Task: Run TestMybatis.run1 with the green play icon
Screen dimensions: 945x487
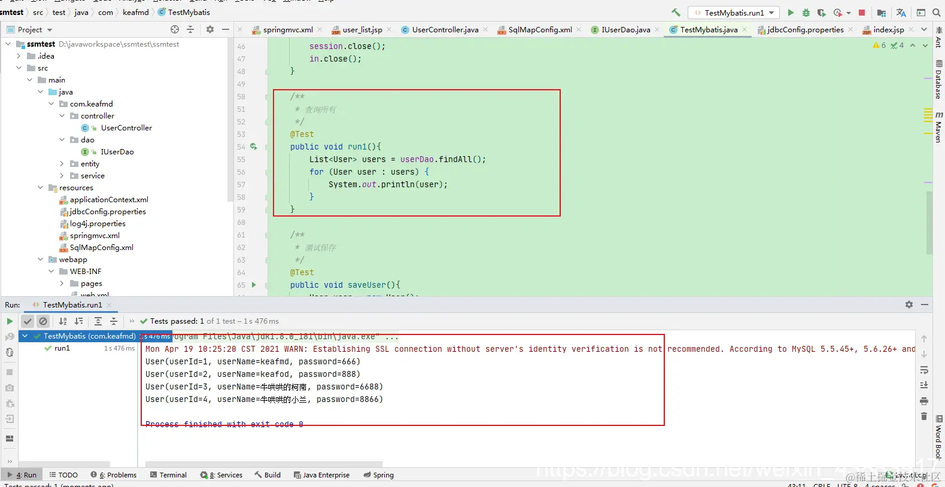Action: tap(791, 13)
